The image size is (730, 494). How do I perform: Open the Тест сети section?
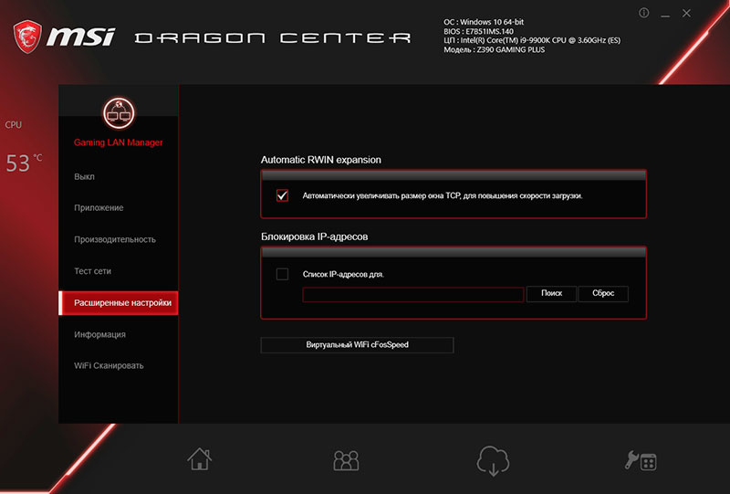[x=93, y=271]
